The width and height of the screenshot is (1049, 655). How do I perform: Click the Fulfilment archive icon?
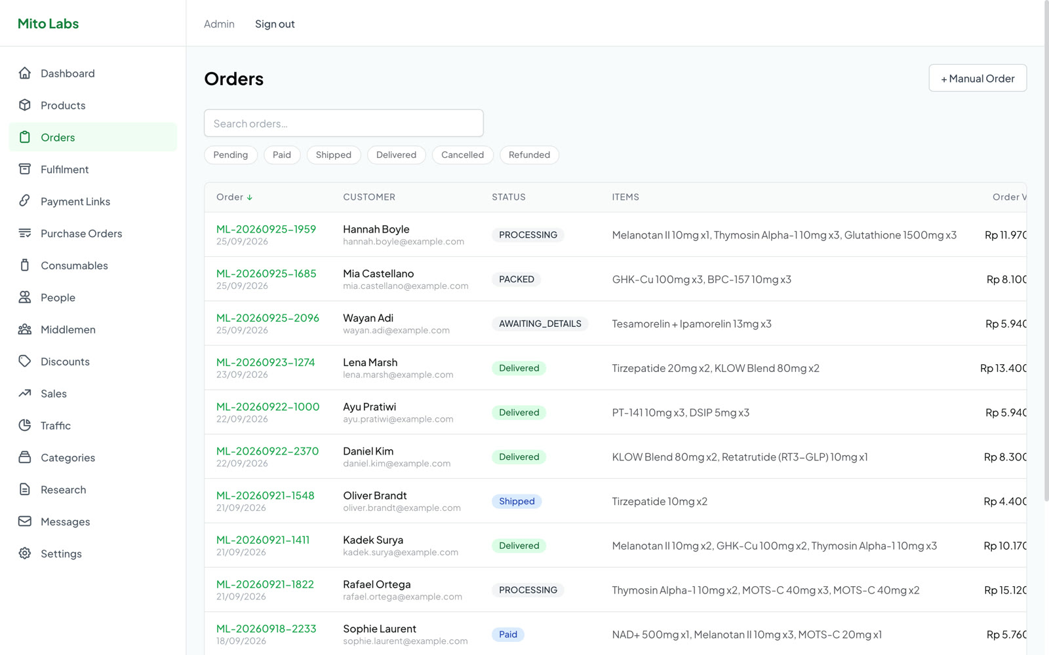25,170
